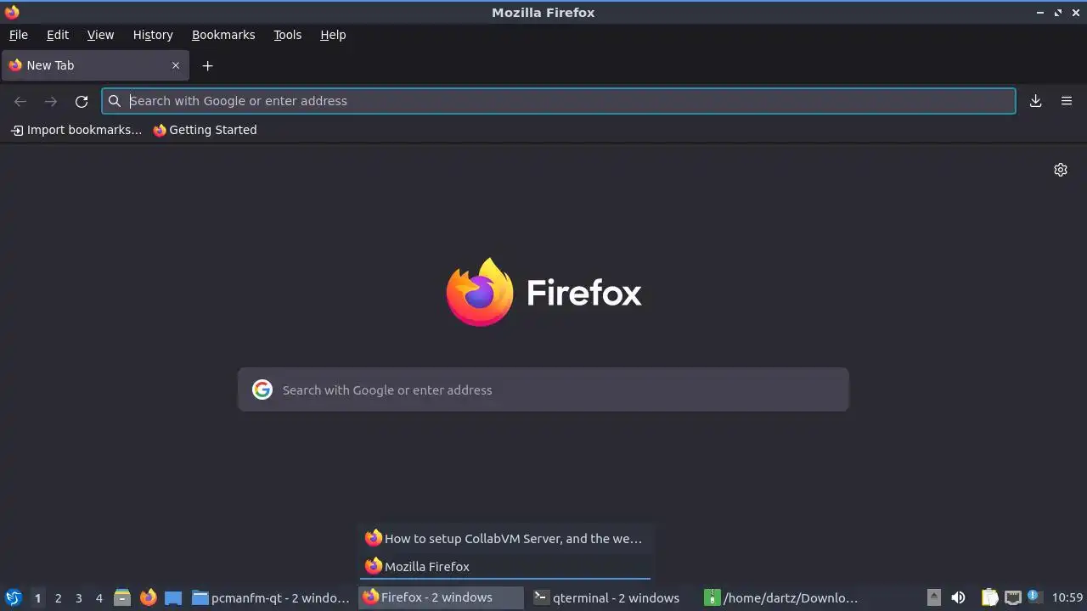Click the plus to open new tab

coord(207,65)
